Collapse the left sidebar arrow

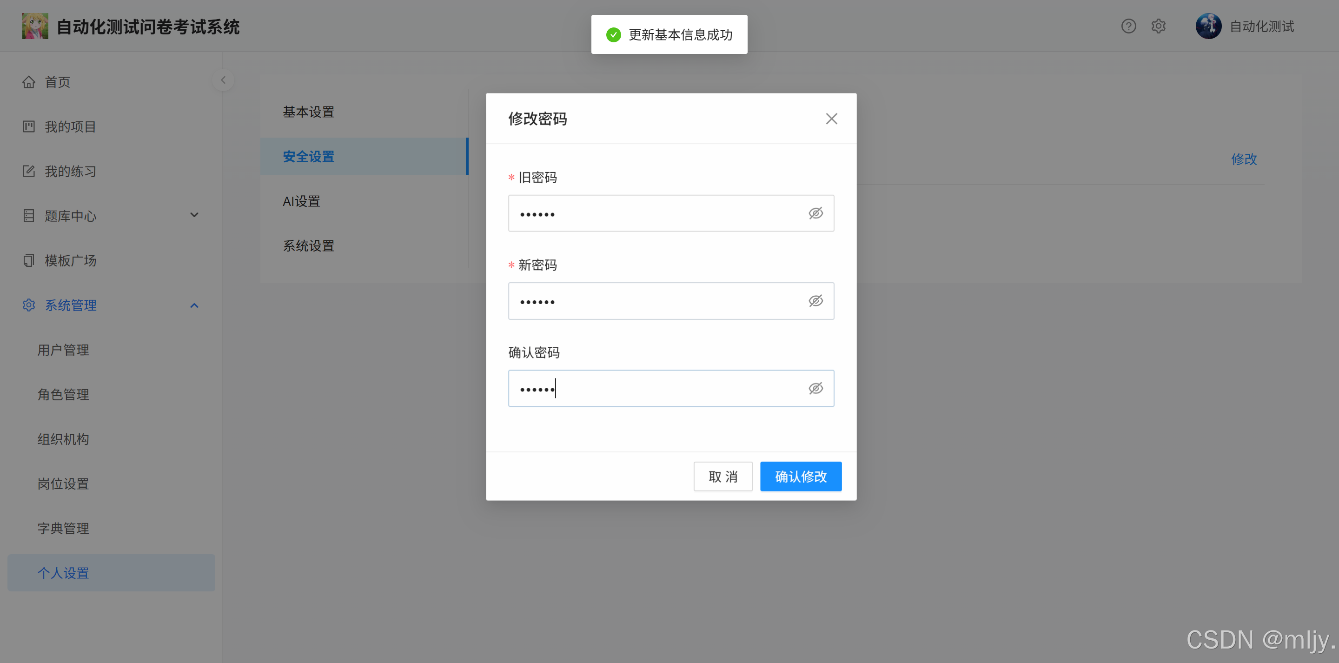point(223,80)
